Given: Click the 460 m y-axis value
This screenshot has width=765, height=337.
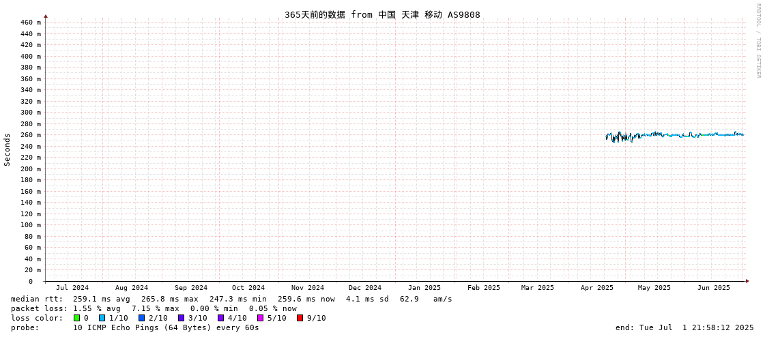Looking at the screenshot, I should (31, 23).
